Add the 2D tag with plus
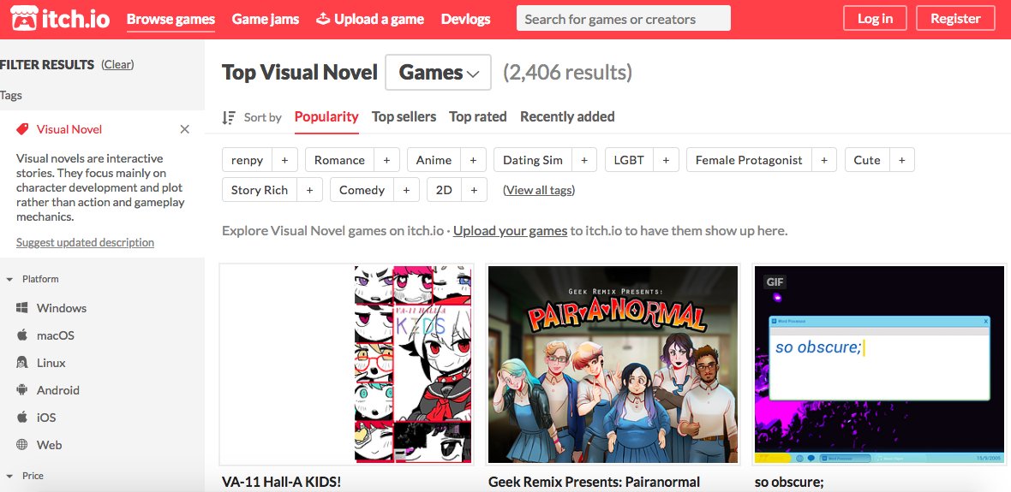This screenshot has height=492, width=1011. [x=474, y=190]
